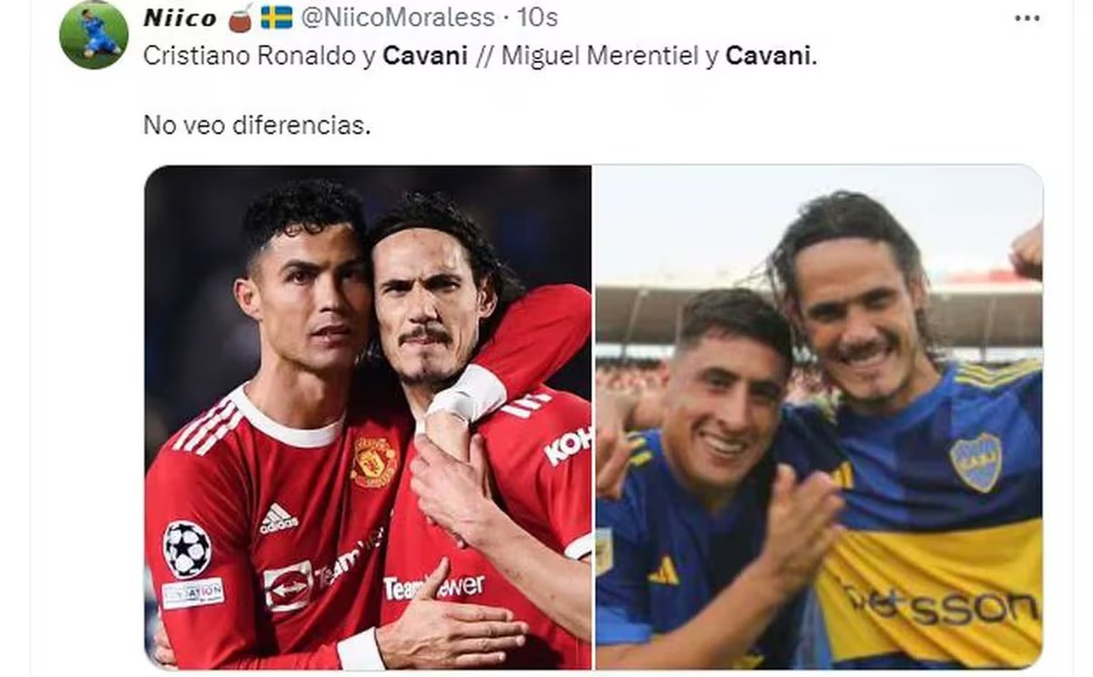
Task: Click the Champions League starball sleeve badge
Action: click(187, 549)
